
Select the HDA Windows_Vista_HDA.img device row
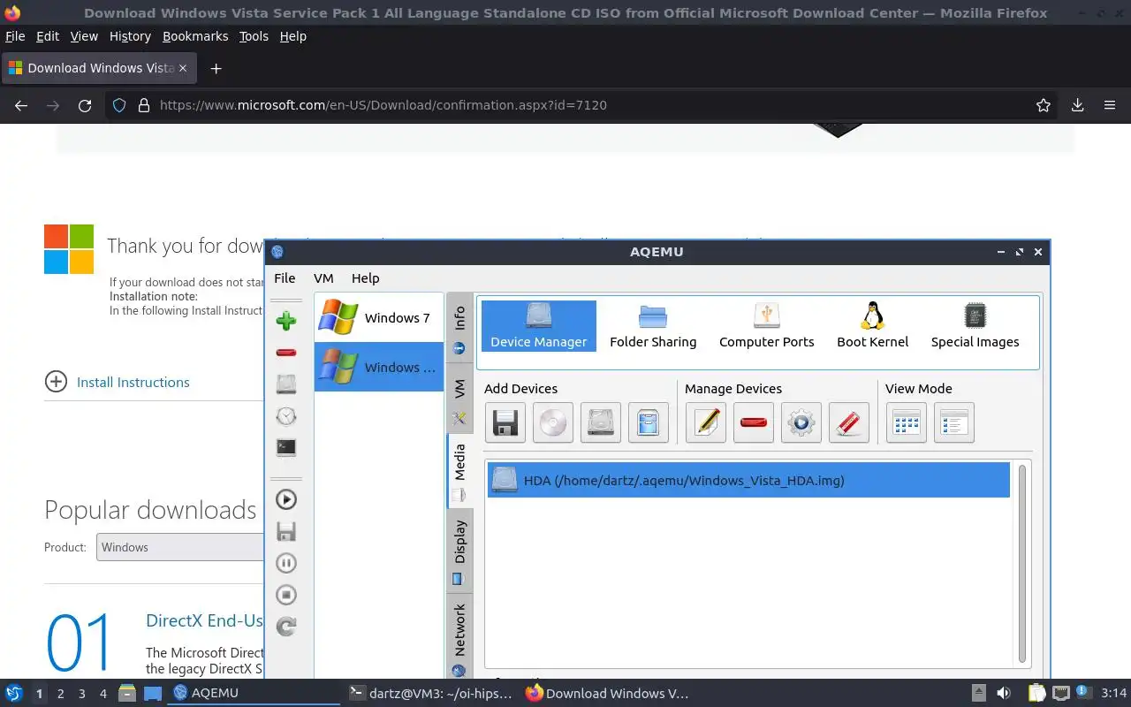pyautogui.click(x=748, y=481)
